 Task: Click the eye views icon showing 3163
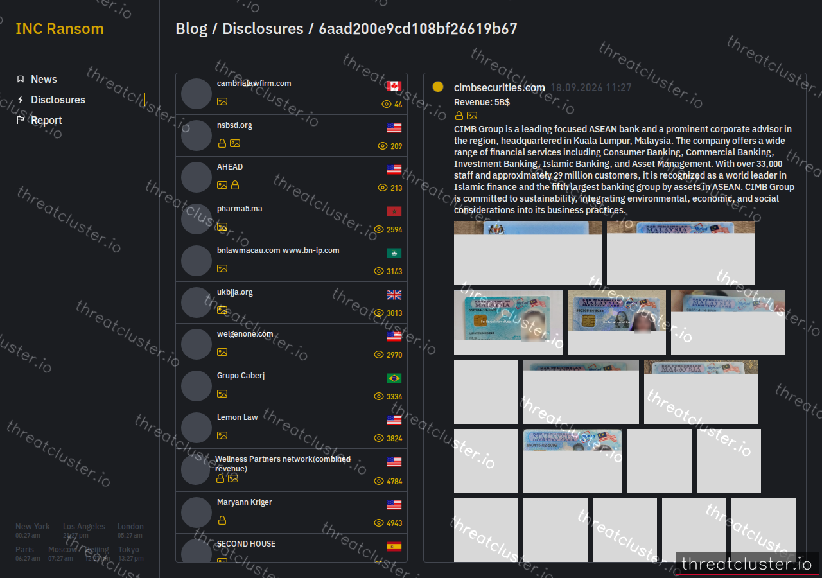tap(379, 271)
